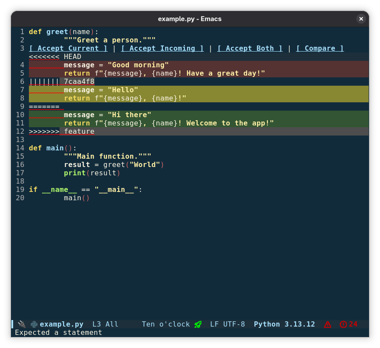Screen dimensions: 380x348
Task: Choose Accept Incoming for the conflict
Action: pos(162,49)
